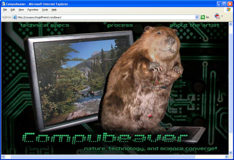Open the 'process' link
Screen dimensions: 234x160
pos(120,25)
